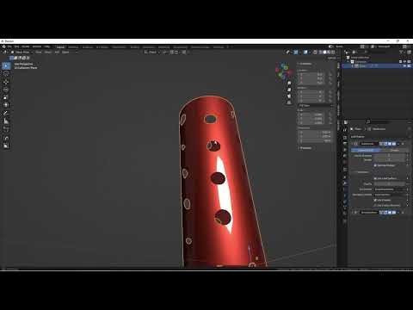This screenshot has width=413, height=310.
Task: Expand the Advanced section of the modifier
Action: point(361,172)
